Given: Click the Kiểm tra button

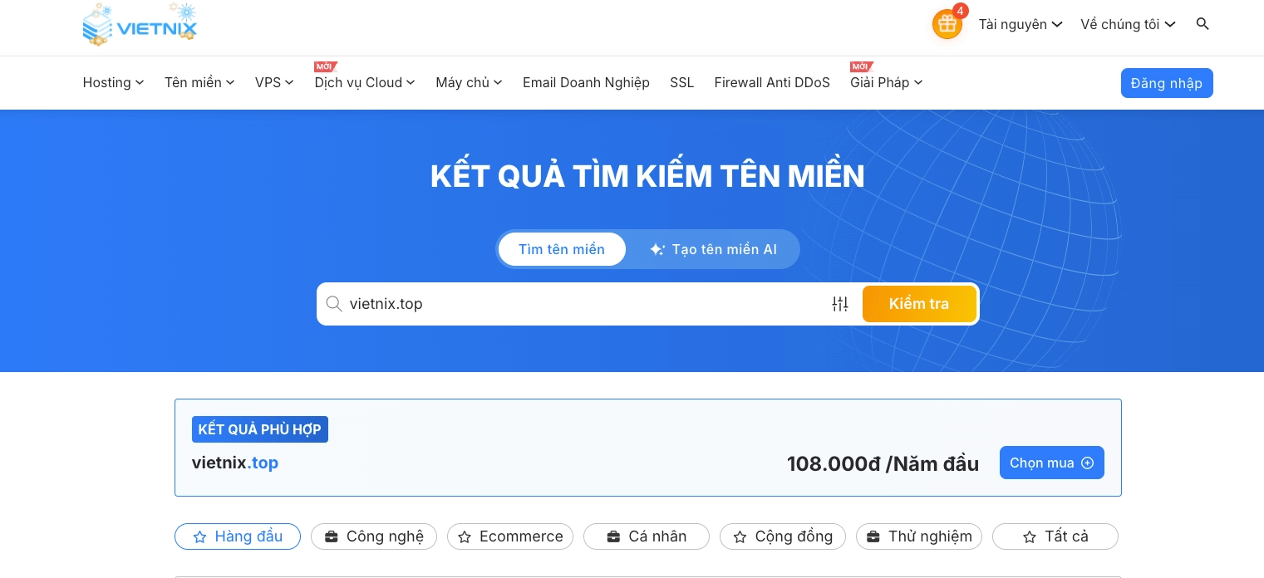Looking at the screenshot, I should pyautogui.click(x=919, y=304).
